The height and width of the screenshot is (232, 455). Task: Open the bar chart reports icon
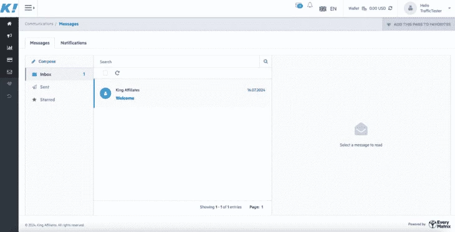pyautogui.click(x=9, y=47)
